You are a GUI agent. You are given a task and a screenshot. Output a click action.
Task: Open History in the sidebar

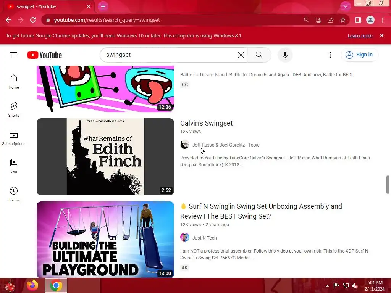tap(14, 194)
